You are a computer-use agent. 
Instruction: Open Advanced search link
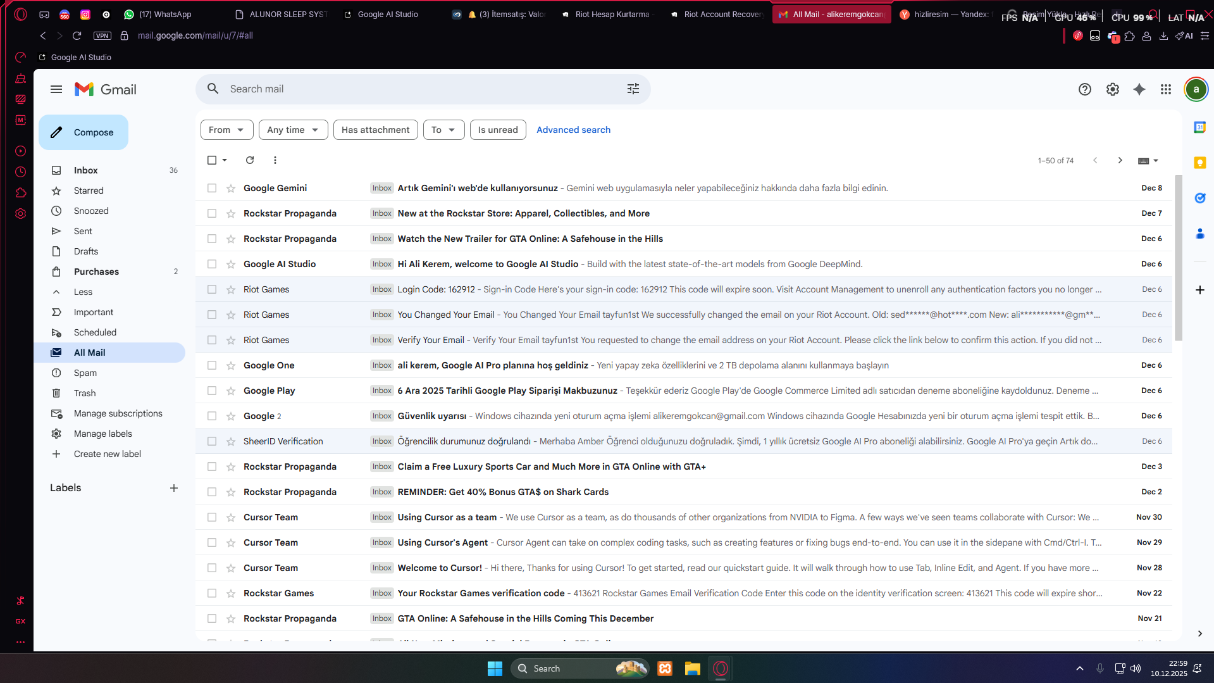click(573, 130)
